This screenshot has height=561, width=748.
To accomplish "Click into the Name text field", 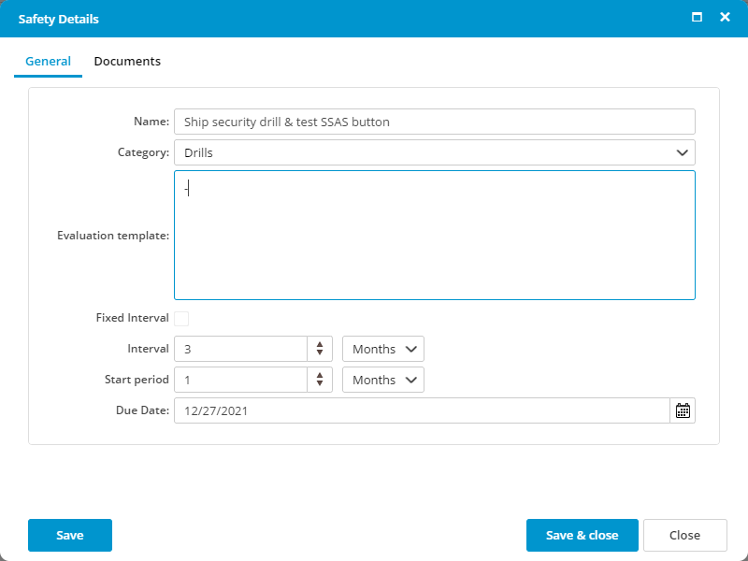I will [x=434, y=122].
